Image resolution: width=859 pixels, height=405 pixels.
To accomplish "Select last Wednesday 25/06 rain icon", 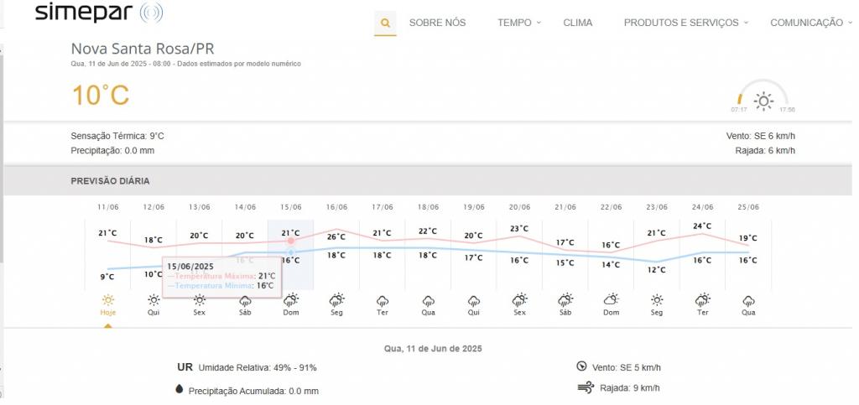I will (x=748, y=299).
